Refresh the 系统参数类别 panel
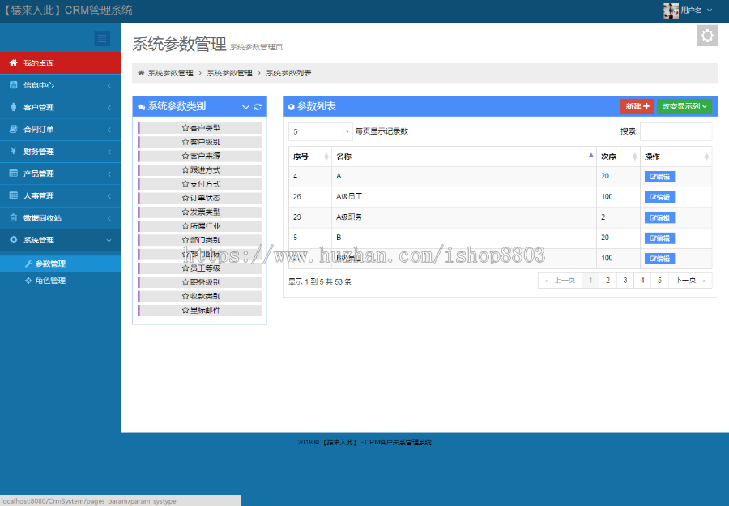 coord(258,107)
